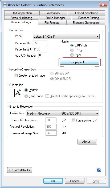Image resolution: width=110 pixels, height=188 pixels.
Task: Close the Printing Preferences dialog
Action: [x=103, y=5]
